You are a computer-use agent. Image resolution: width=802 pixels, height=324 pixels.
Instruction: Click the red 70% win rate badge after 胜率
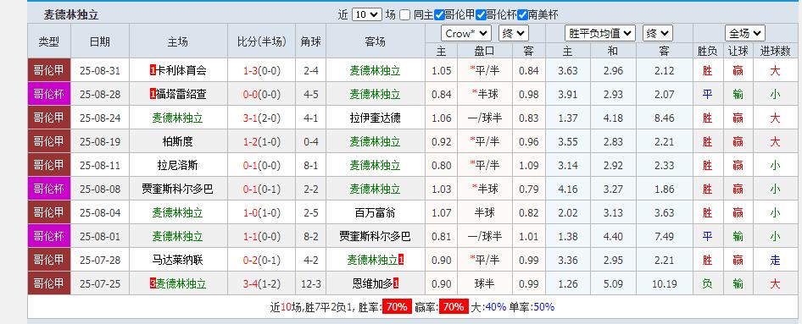[397, 306]
